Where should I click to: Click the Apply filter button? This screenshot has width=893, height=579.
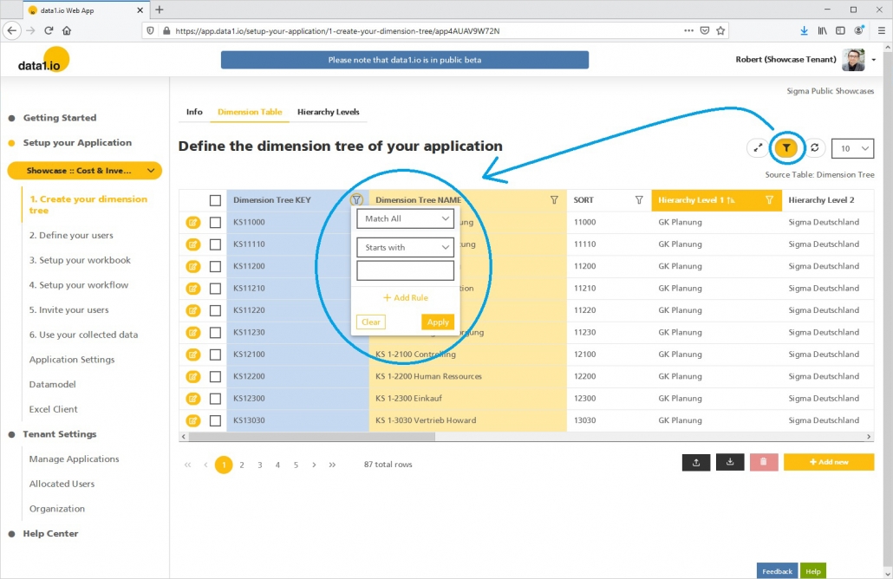(x=438, y=322)
